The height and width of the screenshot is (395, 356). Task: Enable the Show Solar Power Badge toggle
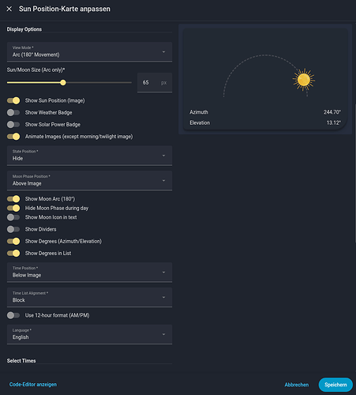[x=13, y=125]
